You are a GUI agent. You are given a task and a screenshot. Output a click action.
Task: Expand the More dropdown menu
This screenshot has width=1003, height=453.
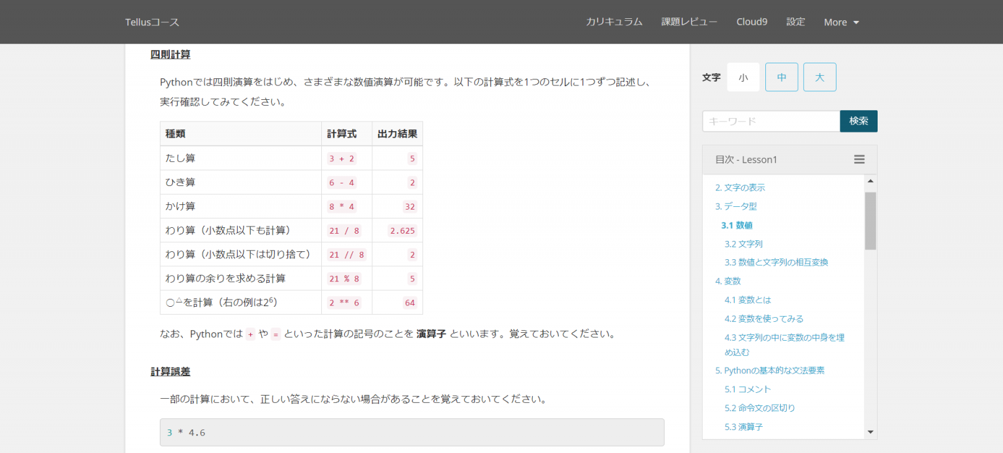pos(841,22)
